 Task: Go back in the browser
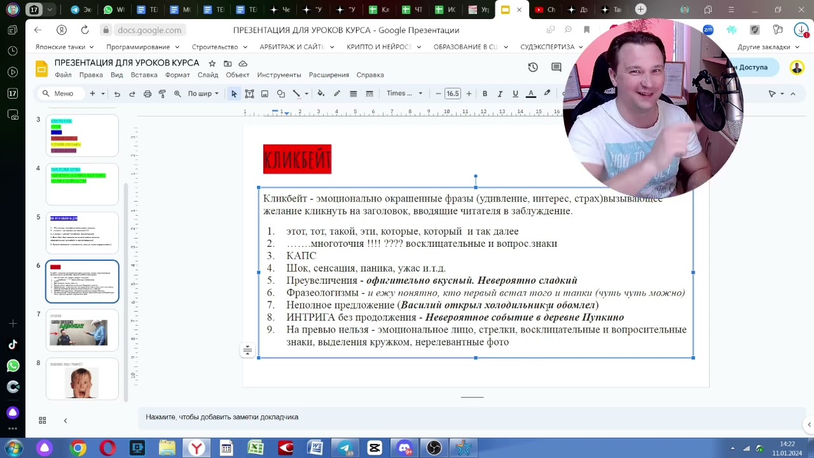[x=38, y=30]
